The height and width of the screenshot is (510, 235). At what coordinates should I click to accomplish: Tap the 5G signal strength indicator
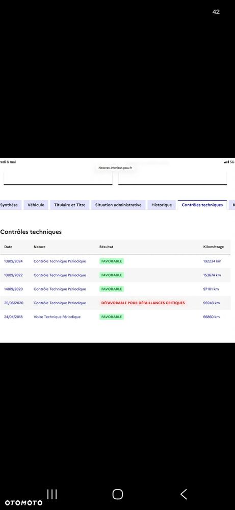229,162
